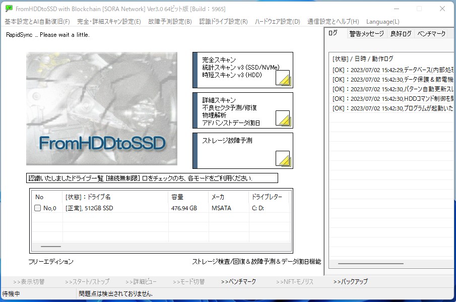Open the 基本設定とAI自動復旧(F) menu
The image size is (456, 302).
37,22
